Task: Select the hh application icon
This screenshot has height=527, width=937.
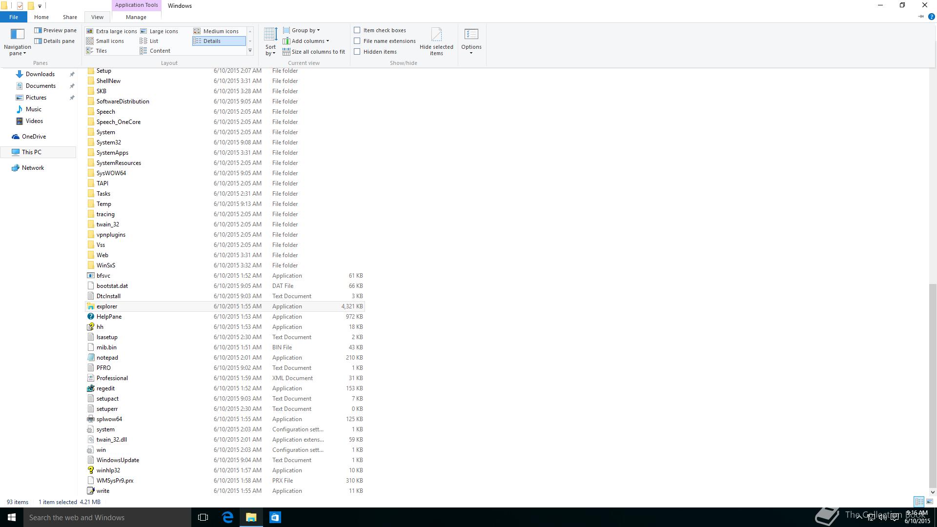Action: click(90, 327)
